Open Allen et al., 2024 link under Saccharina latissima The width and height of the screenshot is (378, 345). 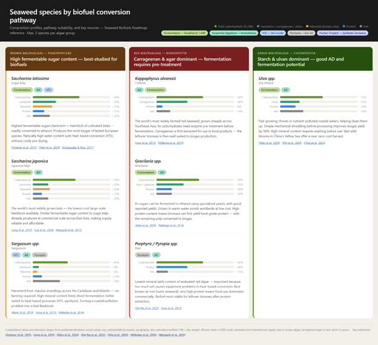(50, 148)
